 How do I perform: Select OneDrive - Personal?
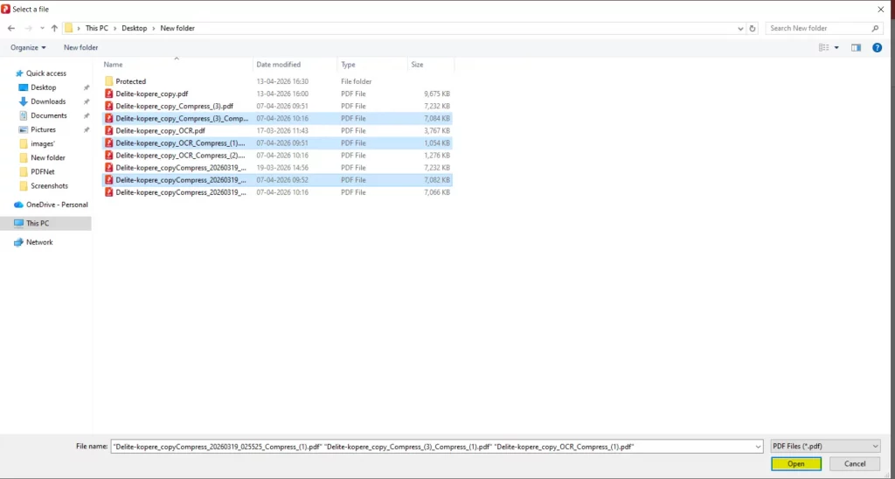57,205
